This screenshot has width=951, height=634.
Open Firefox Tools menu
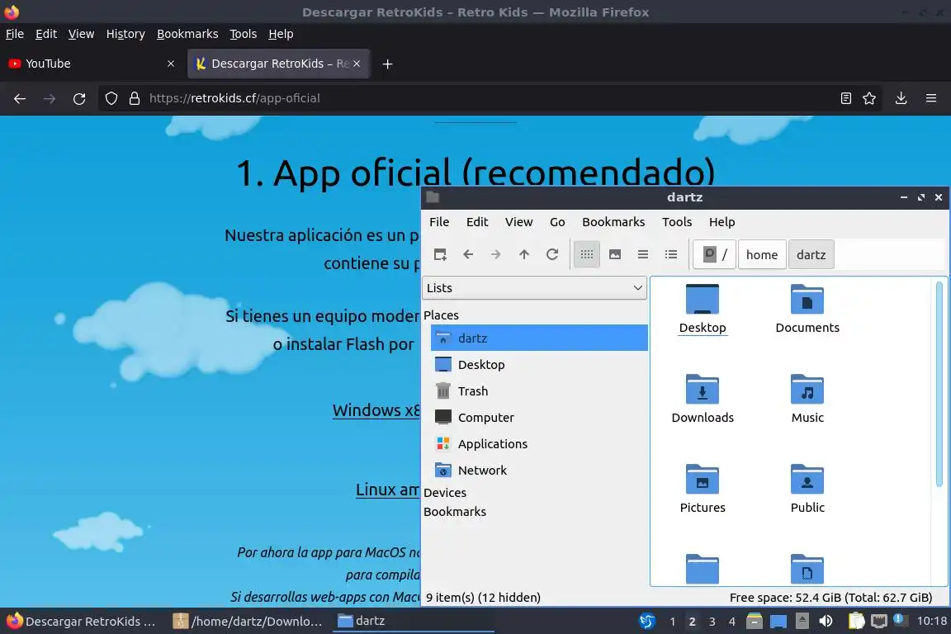(x=244, y=34)
